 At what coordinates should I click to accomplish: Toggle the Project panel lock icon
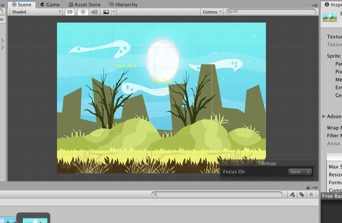point(308,187)
